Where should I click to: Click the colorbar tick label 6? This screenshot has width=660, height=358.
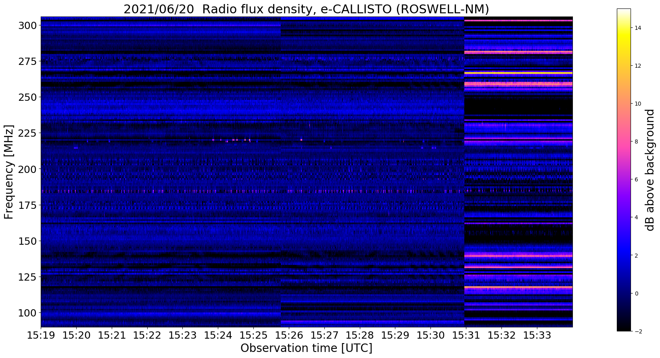tap(636, 179)
